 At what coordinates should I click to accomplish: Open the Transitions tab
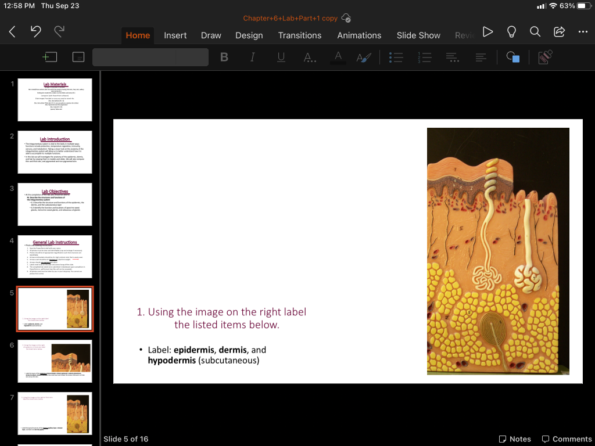(299, 35)
